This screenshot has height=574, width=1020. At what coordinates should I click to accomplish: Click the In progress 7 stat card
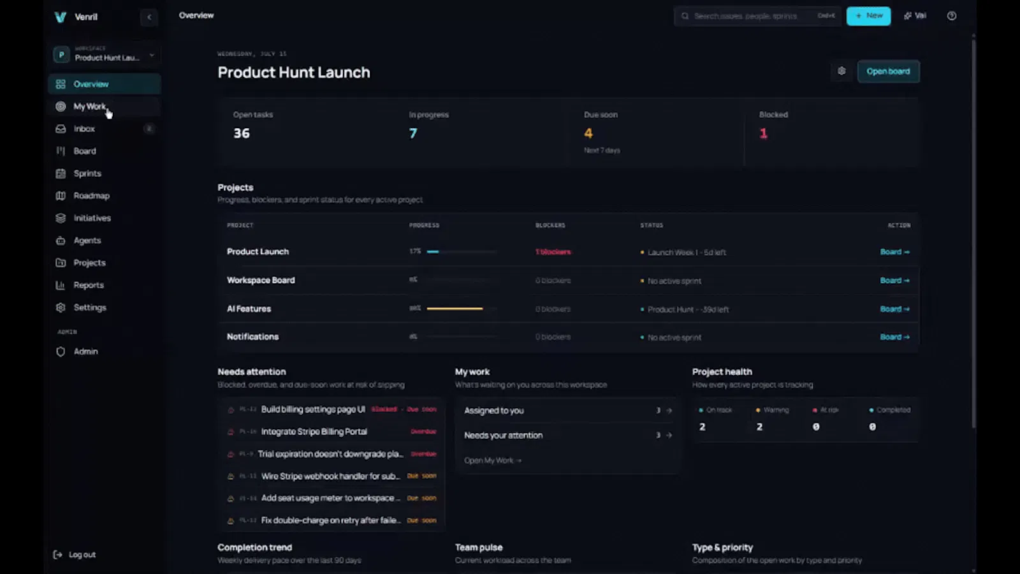tap(481, 132)
